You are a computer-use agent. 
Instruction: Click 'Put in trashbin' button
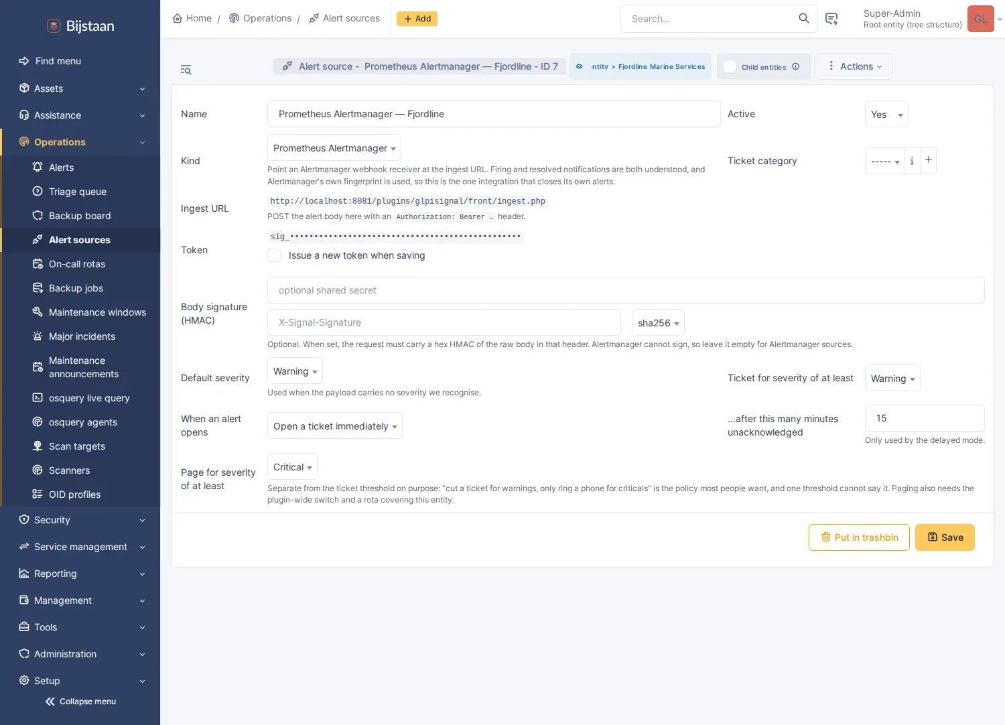(859, 537)
